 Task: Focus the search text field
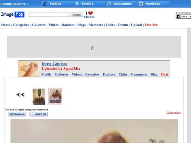pyautogui.click(x=49, y=15)
